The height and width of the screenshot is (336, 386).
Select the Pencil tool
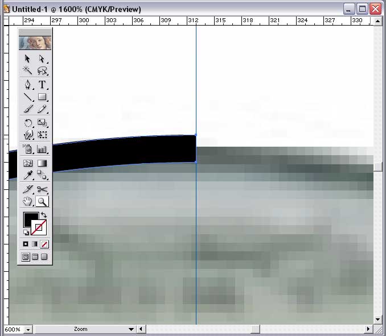42,109
